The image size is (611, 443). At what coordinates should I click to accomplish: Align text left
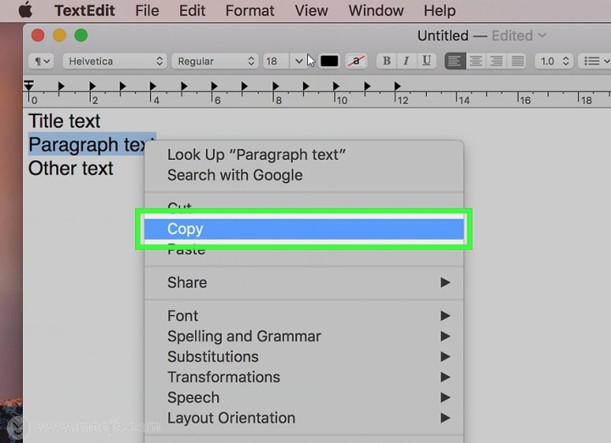455,61
